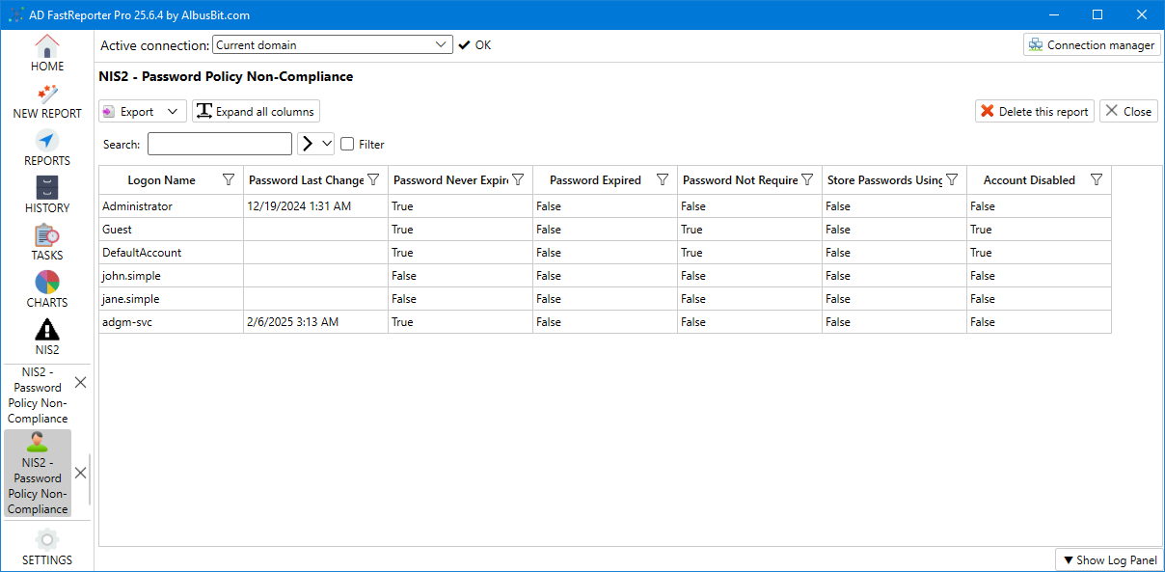
Task: Open the CHARTS section
Action: (x=46, y=290)
